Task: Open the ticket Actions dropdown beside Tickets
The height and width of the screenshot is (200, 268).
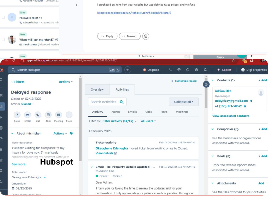Action: pyautogui.click(x=66, y=82)
